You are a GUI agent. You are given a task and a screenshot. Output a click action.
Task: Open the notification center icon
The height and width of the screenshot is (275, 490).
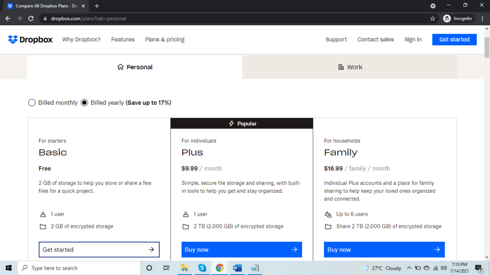point(478,268)
